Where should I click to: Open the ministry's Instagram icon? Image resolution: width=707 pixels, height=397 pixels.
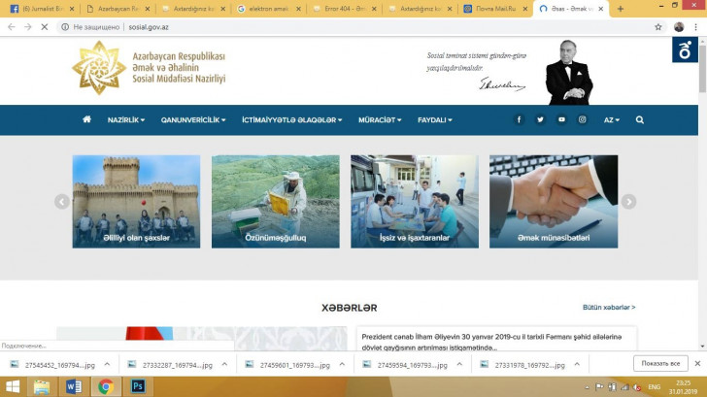(582, 119)
